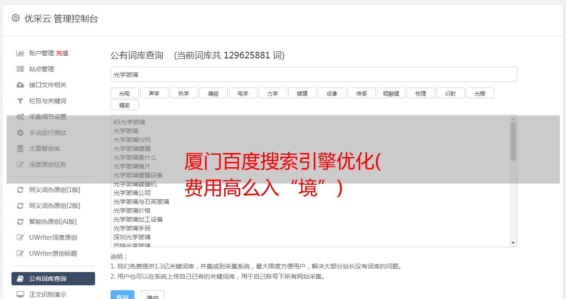Click the 光学玻璃加工设备 result row
Viewport: 566px width, 299px height.
coord(138,219)
